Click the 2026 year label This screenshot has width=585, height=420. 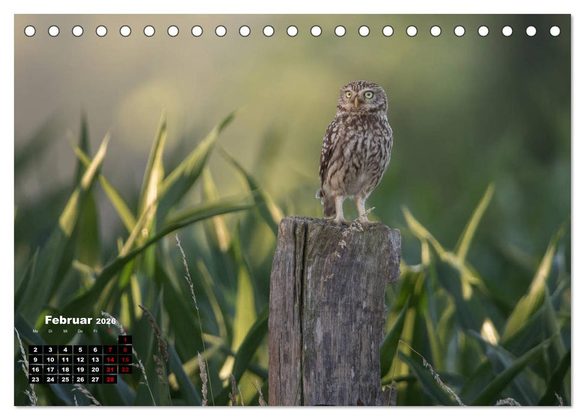(x=106, y=322)
